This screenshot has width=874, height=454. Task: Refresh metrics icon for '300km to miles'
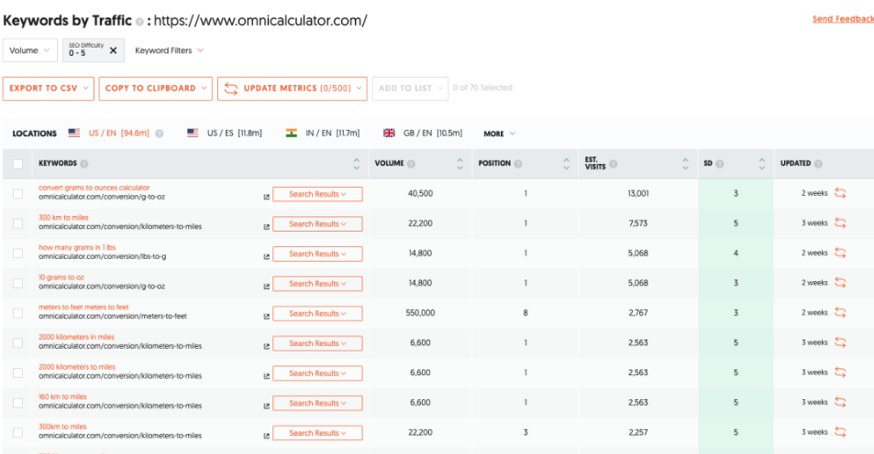(x=840, y=432)
